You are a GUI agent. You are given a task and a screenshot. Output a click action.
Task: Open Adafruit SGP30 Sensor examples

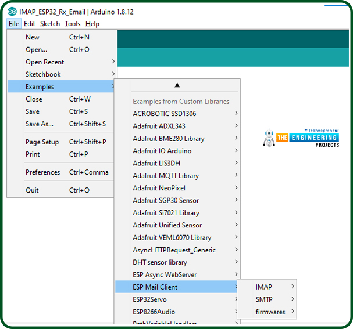[x=177, y=200]
